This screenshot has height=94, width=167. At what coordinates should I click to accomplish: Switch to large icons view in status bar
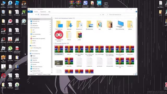click(x=136, y=74)
